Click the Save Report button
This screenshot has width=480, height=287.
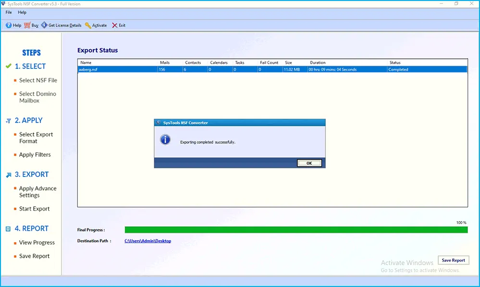[x=453, y=260]
